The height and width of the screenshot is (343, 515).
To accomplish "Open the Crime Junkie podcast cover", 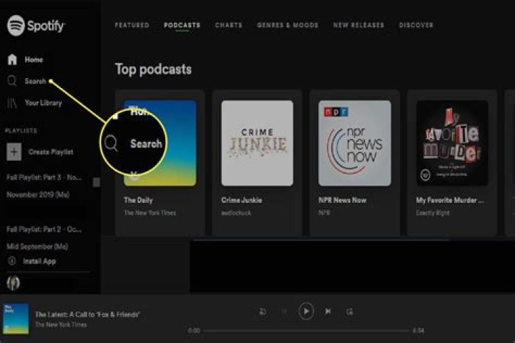I will (257, 143).
